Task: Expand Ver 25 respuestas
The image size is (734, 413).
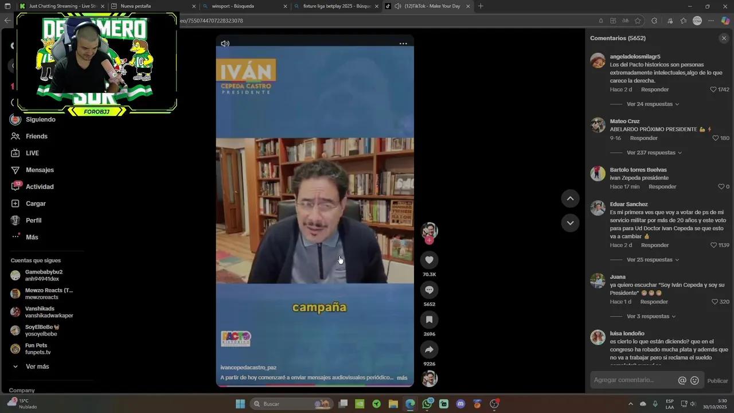Action: tap(653, 260)
